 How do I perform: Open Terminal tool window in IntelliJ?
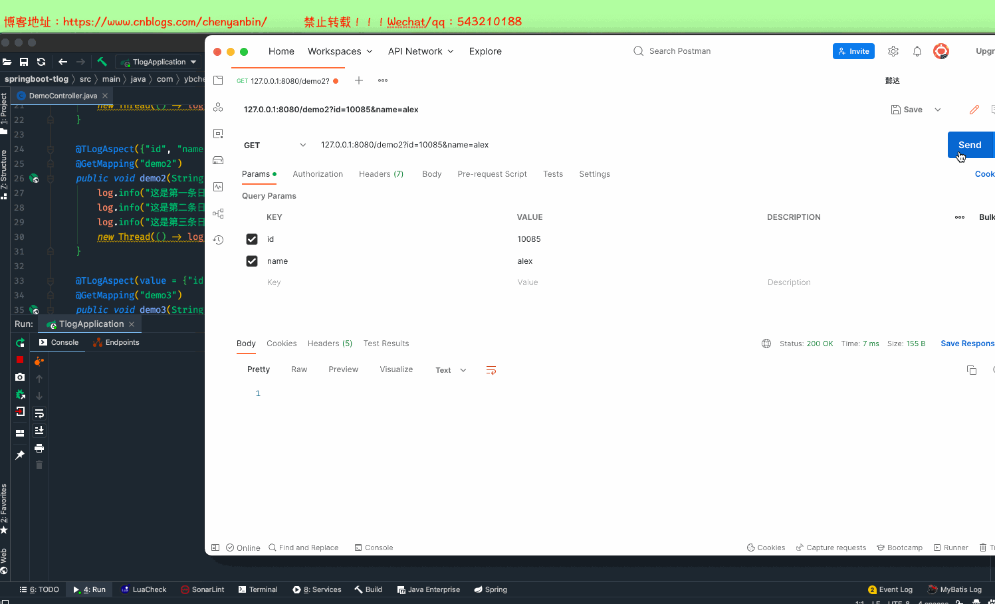click(258, 589)
